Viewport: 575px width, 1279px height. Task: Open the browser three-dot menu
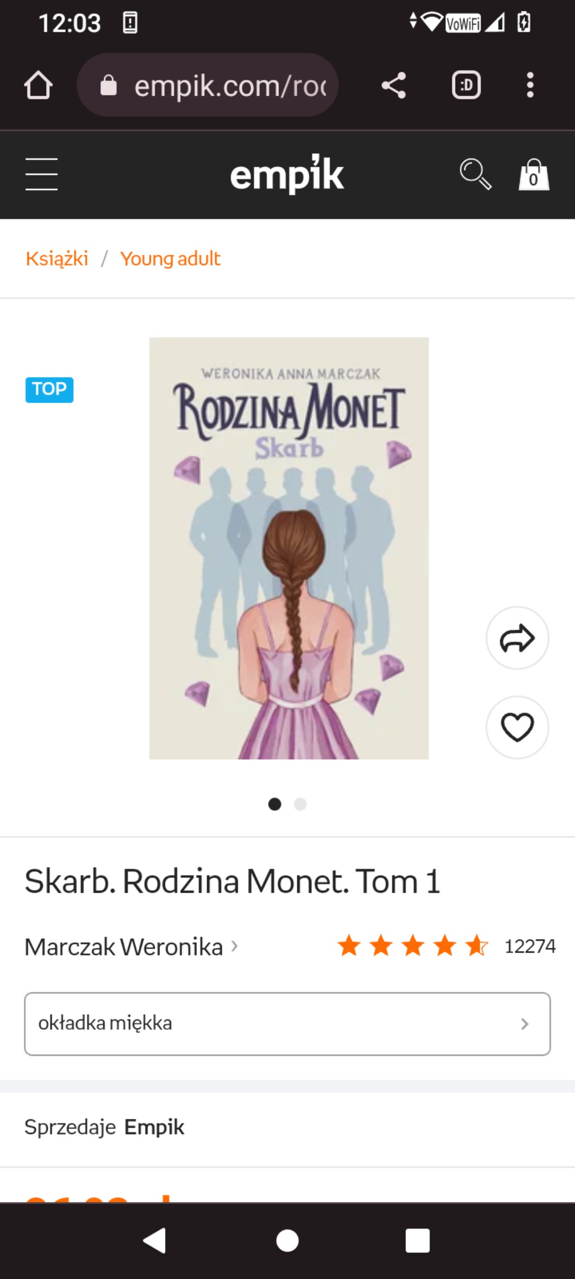[530, 85]
